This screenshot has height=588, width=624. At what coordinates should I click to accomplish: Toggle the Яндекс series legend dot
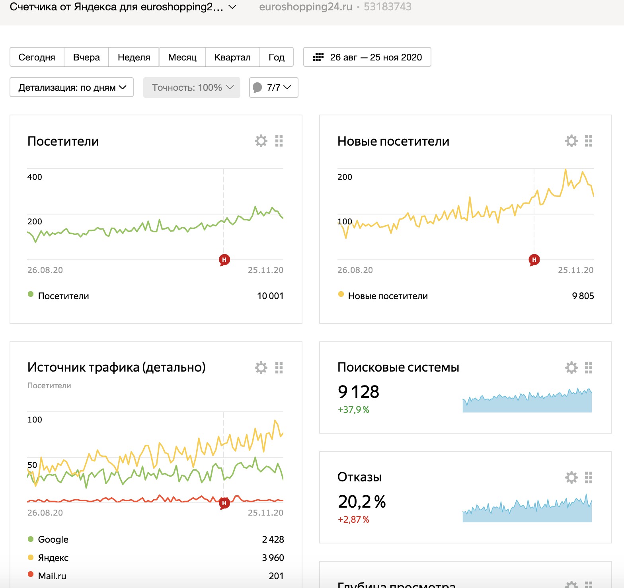(x=31, y=558)
